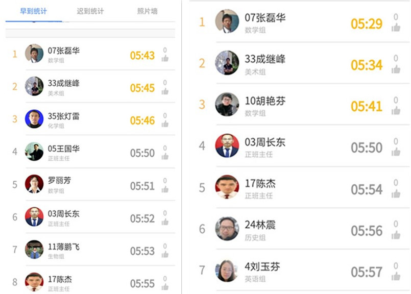Give 罗丽芳 a thumbs-up like
Image resolution: width=411 pixels, height=294 pixels.
coord(165,189)
